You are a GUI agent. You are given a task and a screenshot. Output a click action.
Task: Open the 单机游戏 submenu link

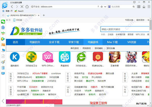point(74,48)
